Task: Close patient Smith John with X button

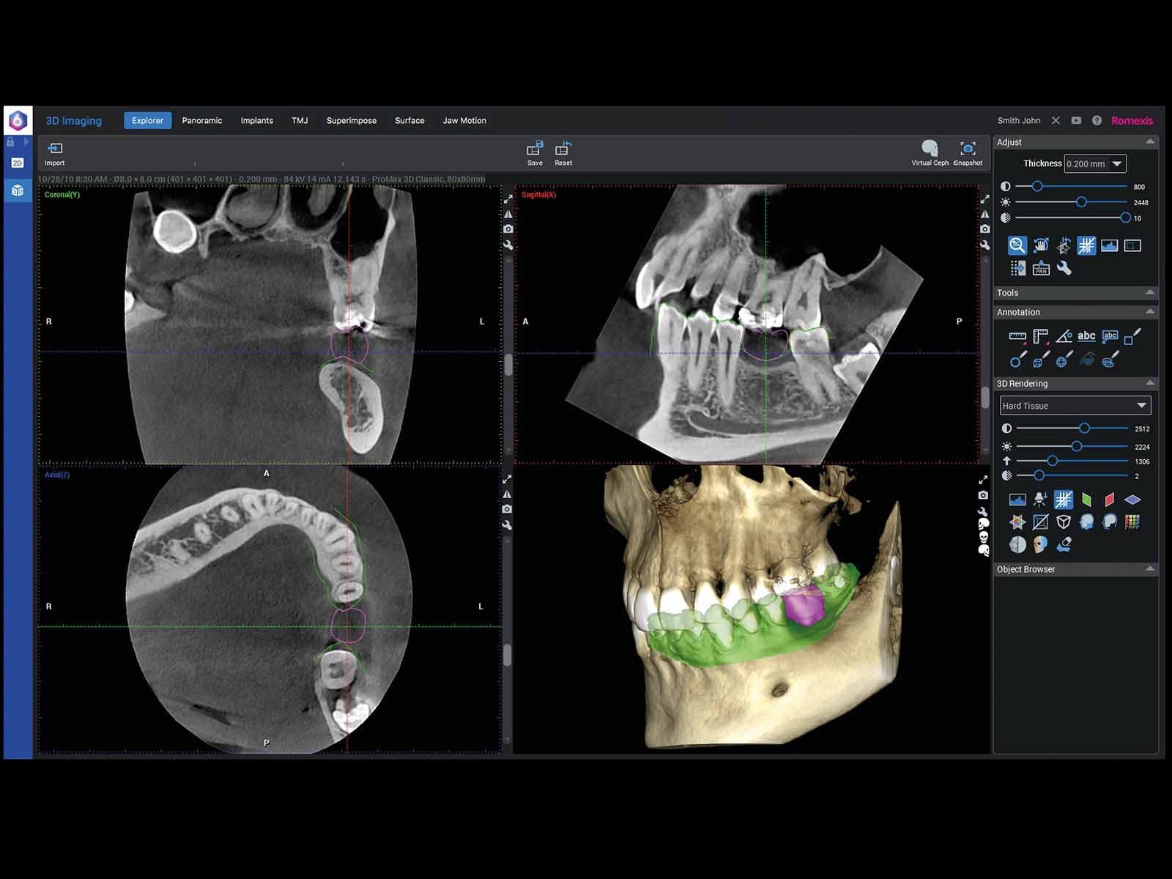Action: [x=1056, y=121]
